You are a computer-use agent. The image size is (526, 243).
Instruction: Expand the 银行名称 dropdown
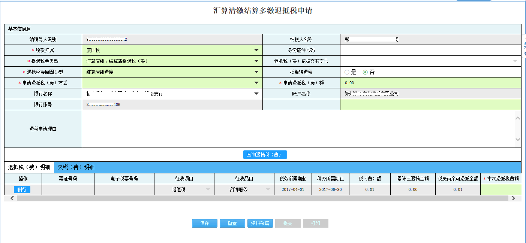coord(256,93)
